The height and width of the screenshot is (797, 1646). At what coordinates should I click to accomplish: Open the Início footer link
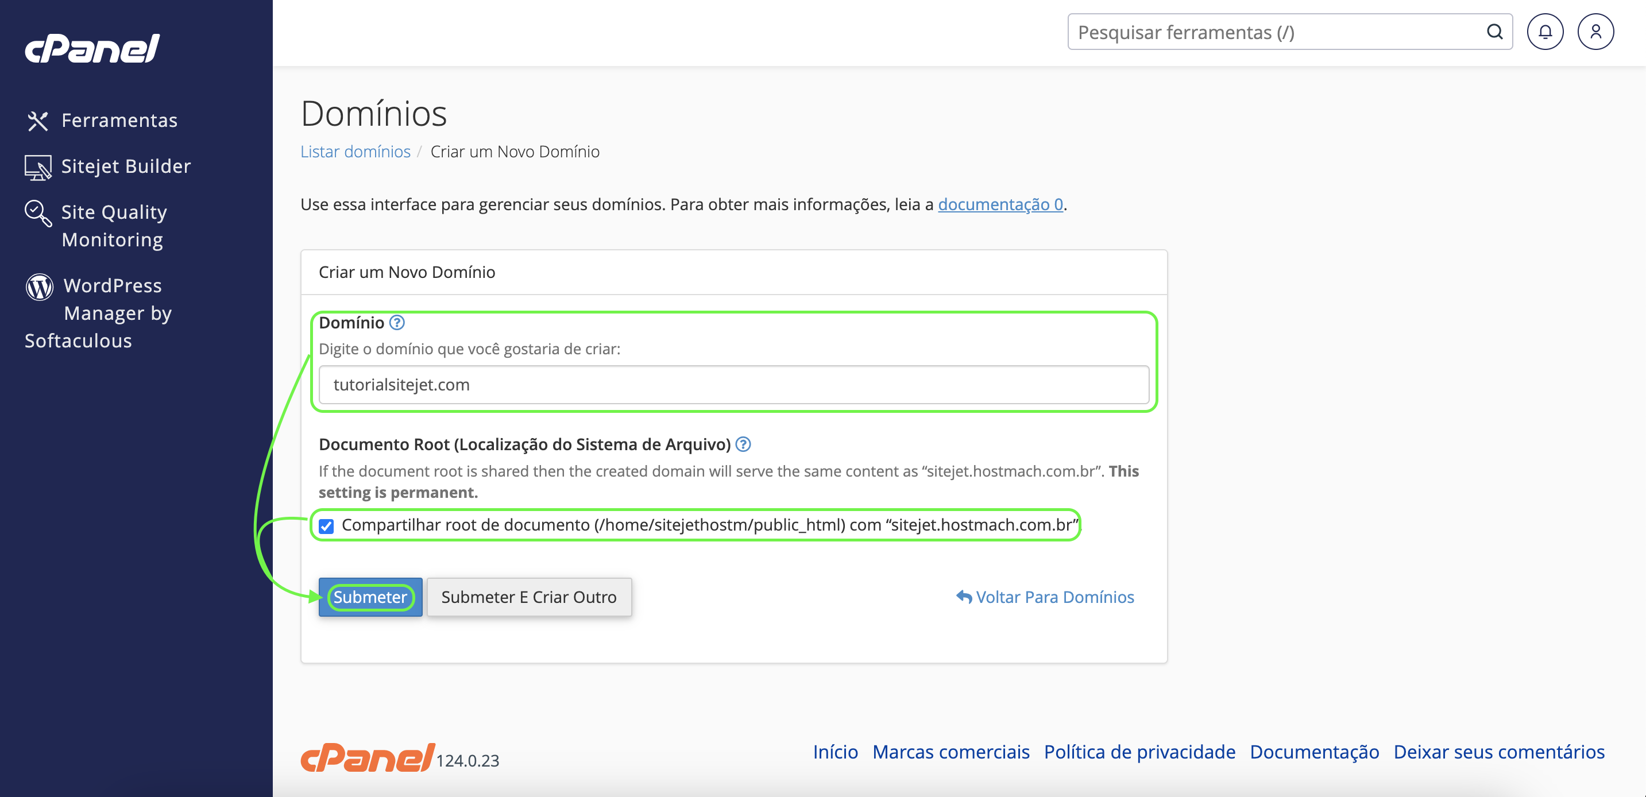(x=835, y=752)
